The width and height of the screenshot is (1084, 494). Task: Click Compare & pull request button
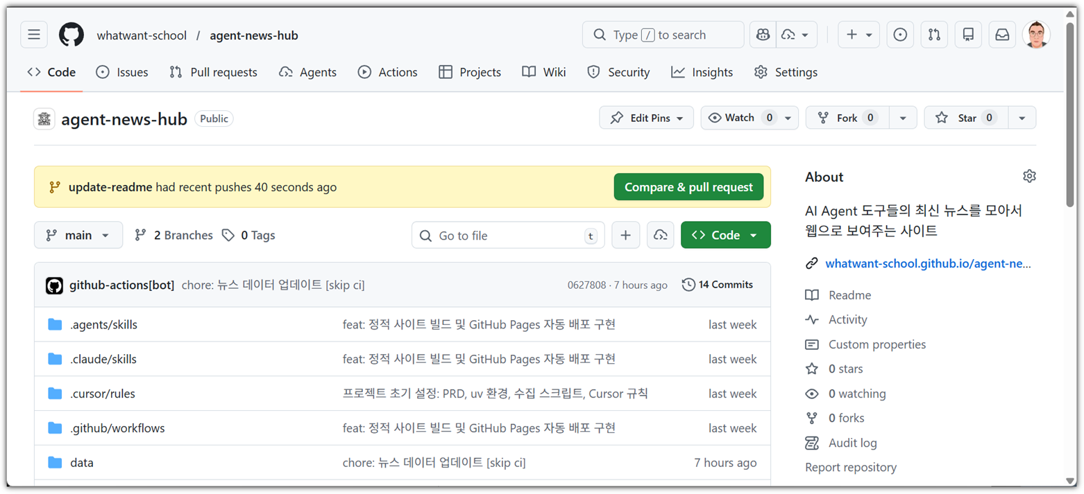point(688,187)
